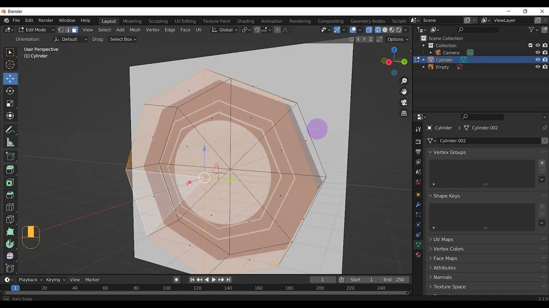Select the Extrude Region tool

(x=10, y=170)
